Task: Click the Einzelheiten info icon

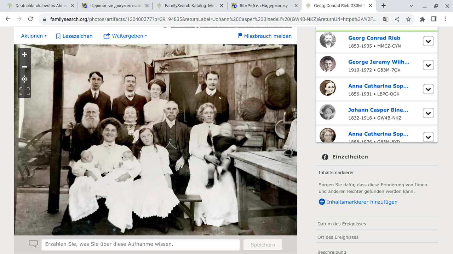Action: (325, 157)
